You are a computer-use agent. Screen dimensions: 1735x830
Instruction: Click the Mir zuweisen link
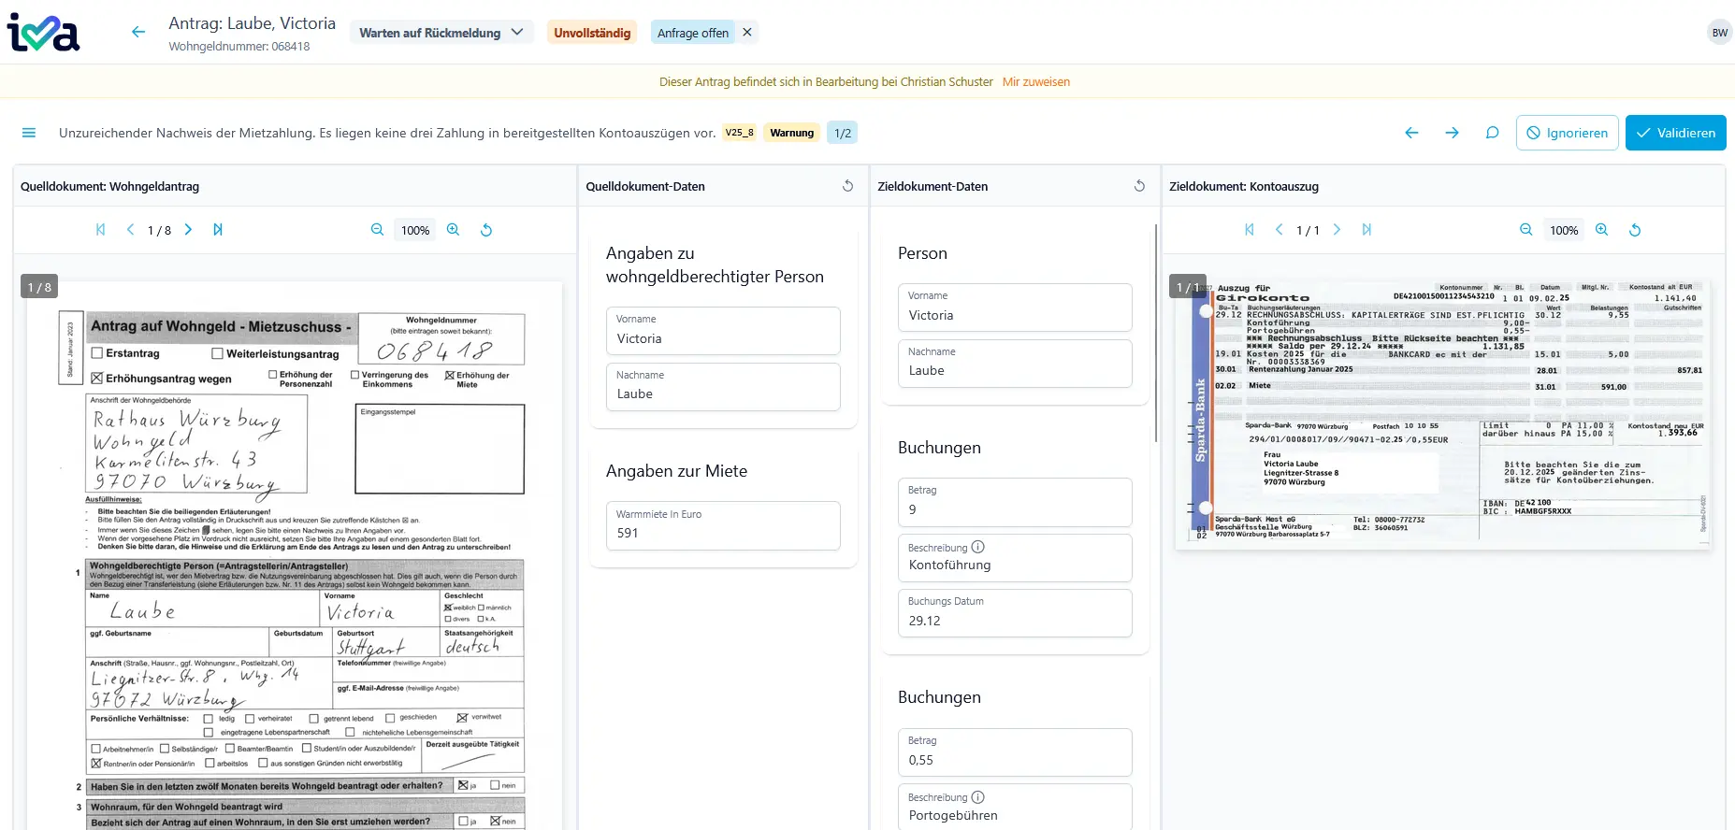(1035, 82)
